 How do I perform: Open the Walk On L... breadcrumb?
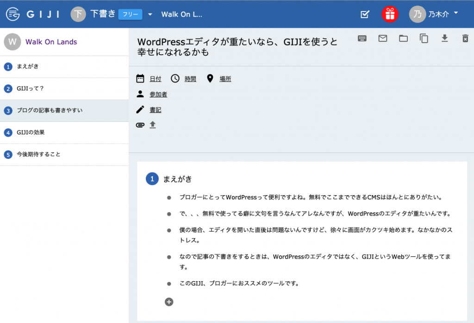[181, 14]
